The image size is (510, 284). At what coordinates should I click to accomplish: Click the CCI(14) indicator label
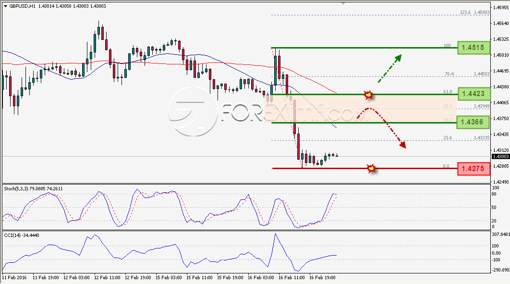[22, 235]
